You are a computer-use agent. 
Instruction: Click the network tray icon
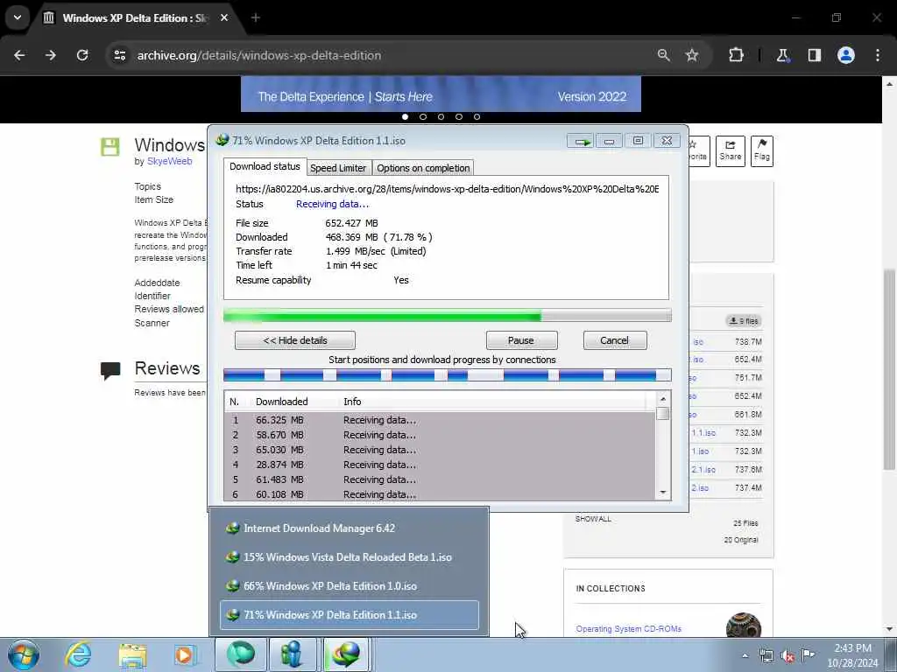[x=766, y=656]
